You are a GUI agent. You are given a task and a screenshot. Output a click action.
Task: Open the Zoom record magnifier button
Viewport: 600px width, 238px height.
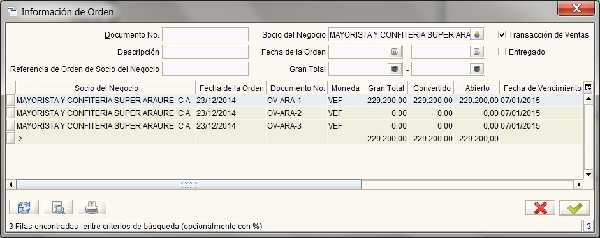tap(57, 207)
